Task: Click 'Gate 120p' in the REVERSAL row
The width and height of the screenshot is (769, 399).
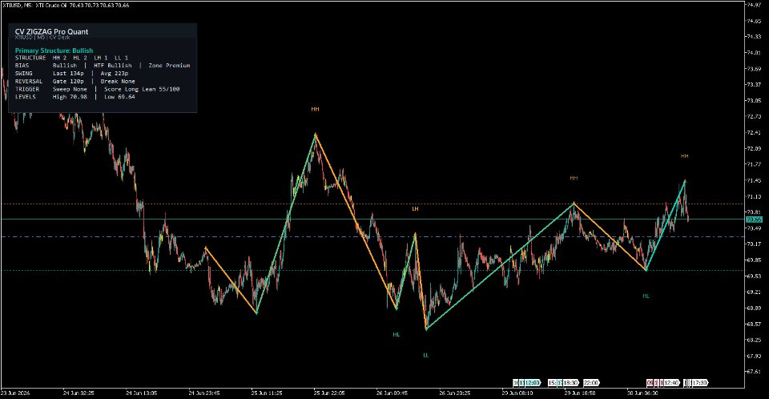Action: pyautogui.click(x=68, y=82)
